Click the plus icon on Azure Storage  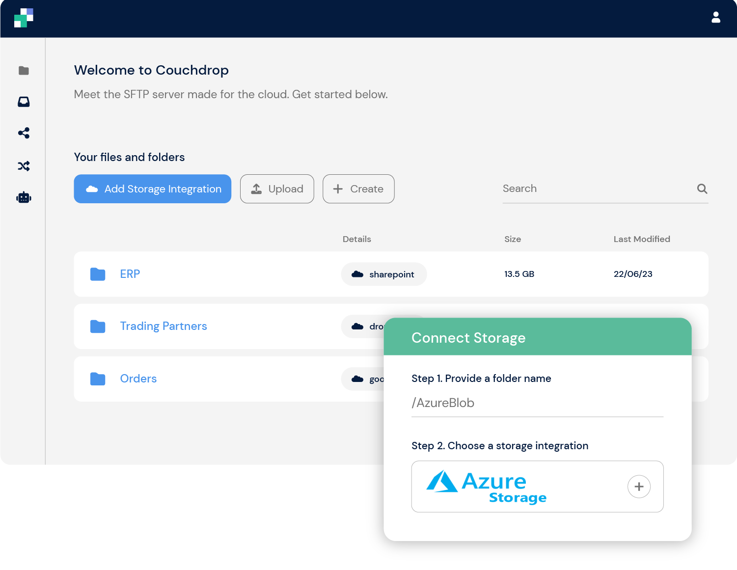(639, 487)
